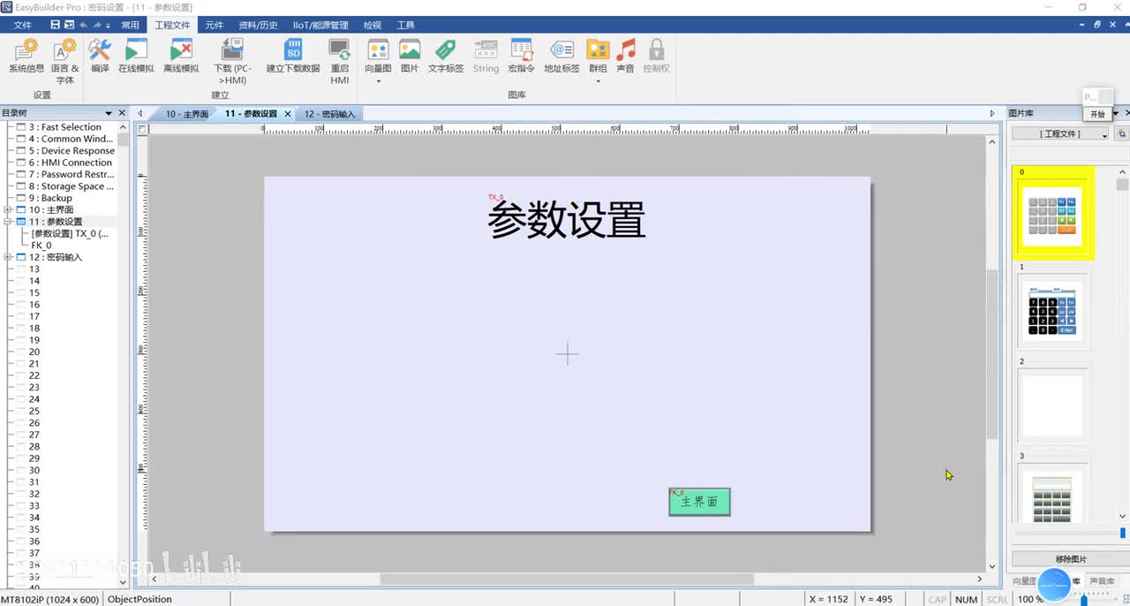Select the FK_0 tree item
This screenshot has height=606, width=1130.
41,246
